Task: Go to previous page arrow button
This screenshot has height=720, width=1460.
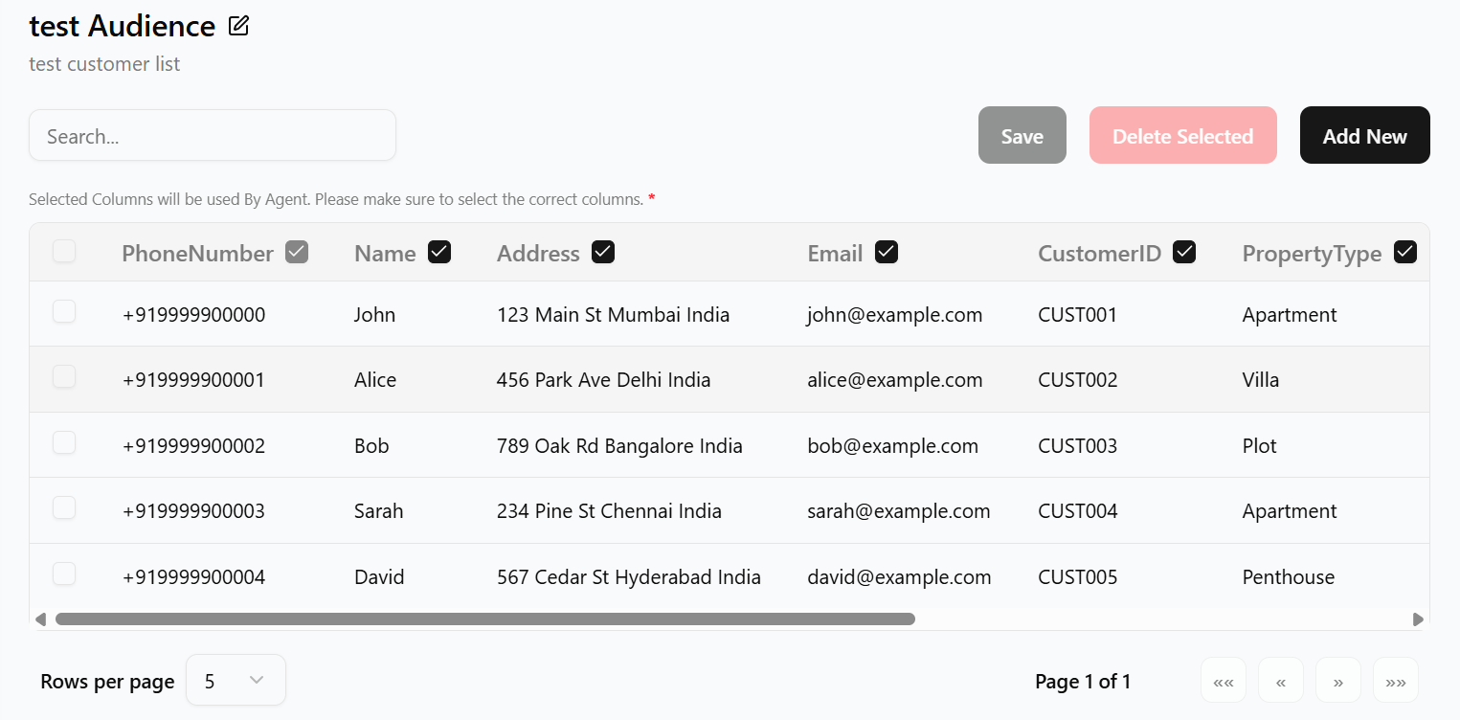Action: point(1280,681)
